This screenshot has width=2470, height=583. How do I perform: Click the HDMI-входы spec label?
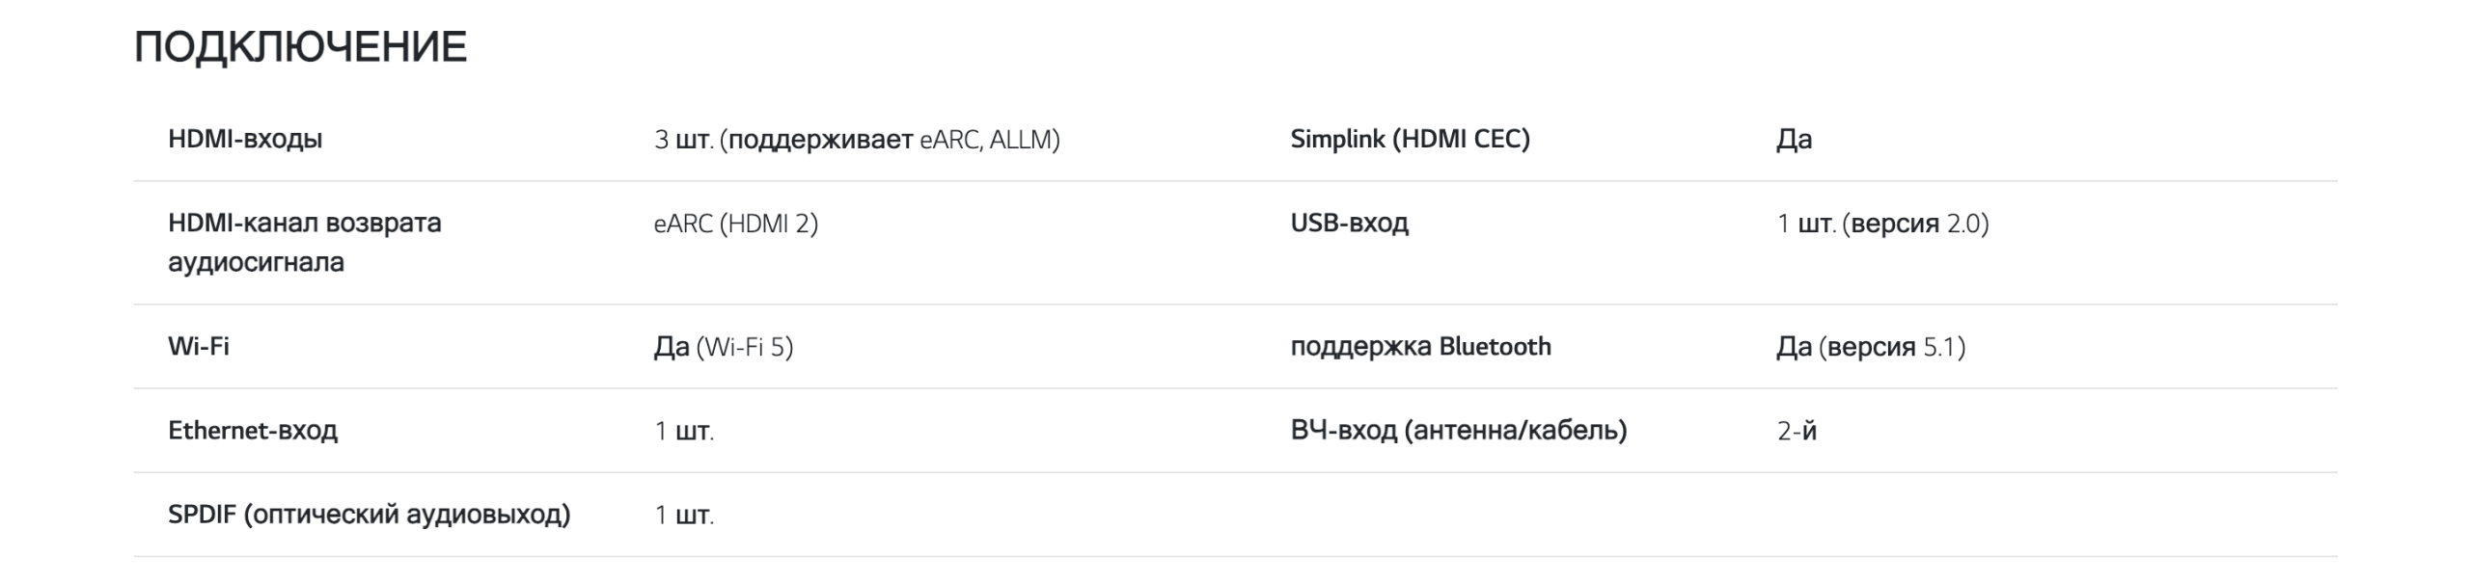pyautogui.click(x=245, y=139)
